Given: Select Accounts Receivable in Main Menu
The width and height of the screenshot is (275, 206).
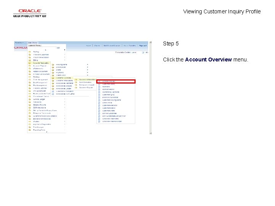Looking at the screenshot, I should pyautogui.click(x=41, y=63).
